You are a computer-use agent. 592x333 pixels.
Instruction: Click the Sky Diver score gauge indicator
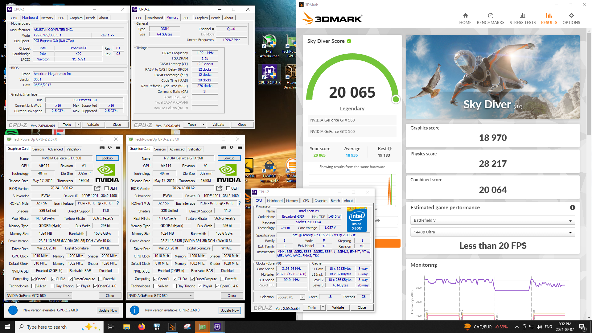tap(396, 99)
